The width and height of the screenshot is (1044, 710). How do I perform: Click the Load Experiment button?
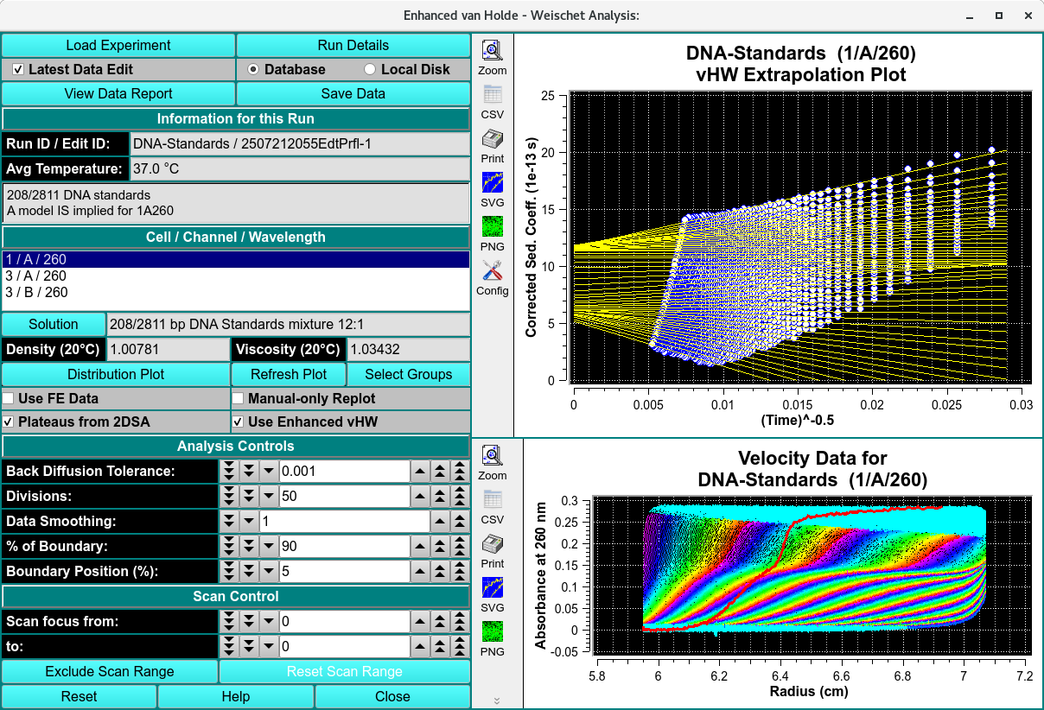coord(118,45)
